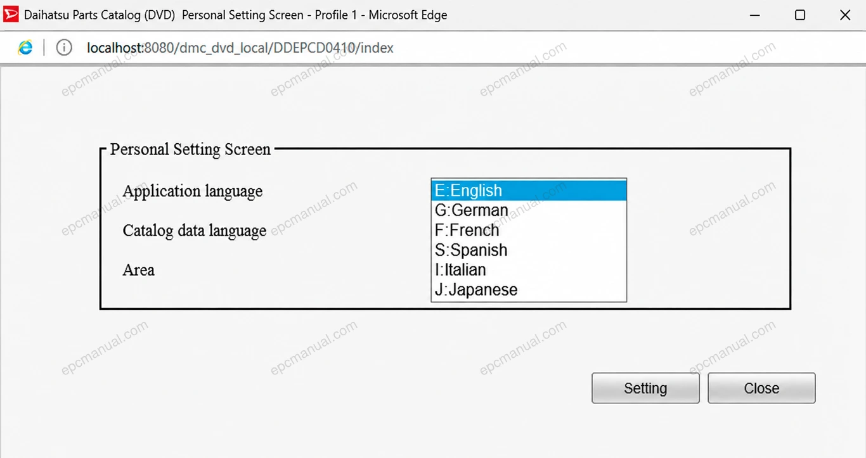This screenshot has width=866, height=458.
Task: Minimize the Edge window
Action: [755, 15]
